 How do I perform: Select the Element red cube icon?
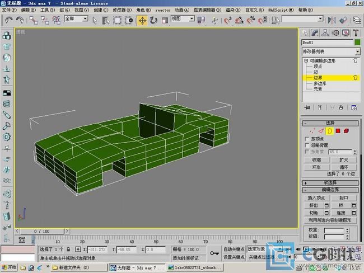coord(346,131)
